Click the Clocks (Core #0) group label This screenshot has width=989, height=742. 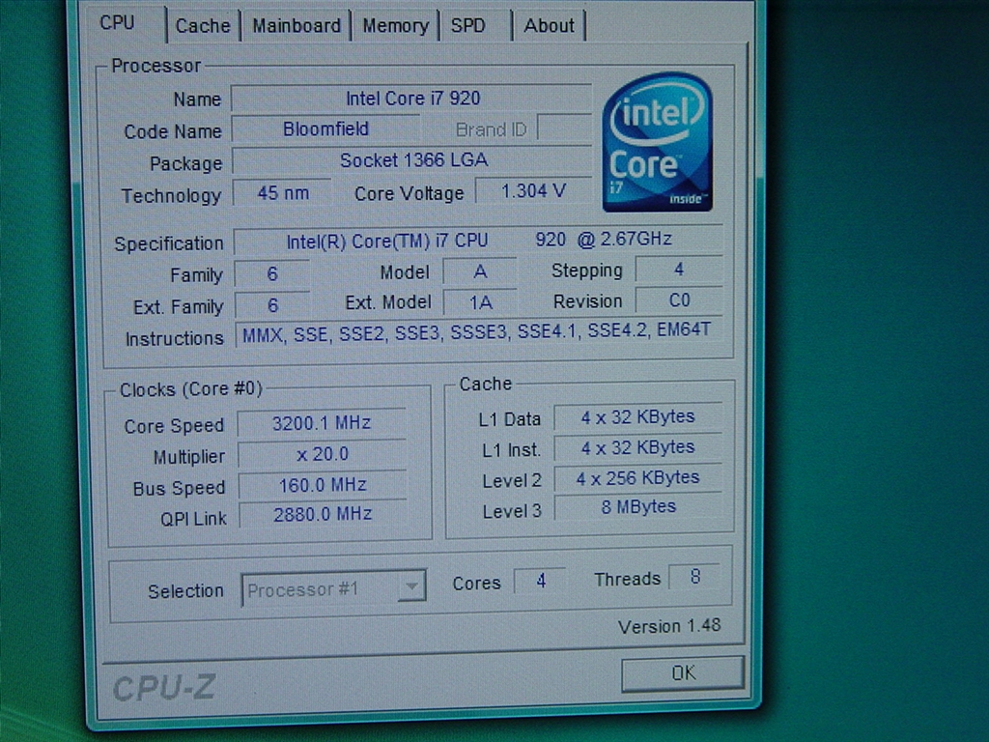tap(191, 389)
